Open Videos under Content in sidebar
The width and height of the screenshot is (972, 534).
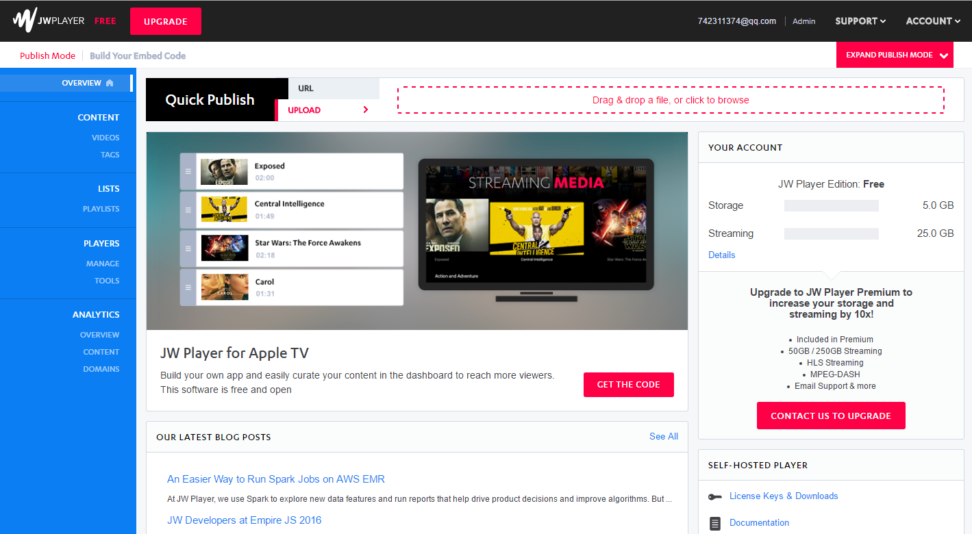105,138
